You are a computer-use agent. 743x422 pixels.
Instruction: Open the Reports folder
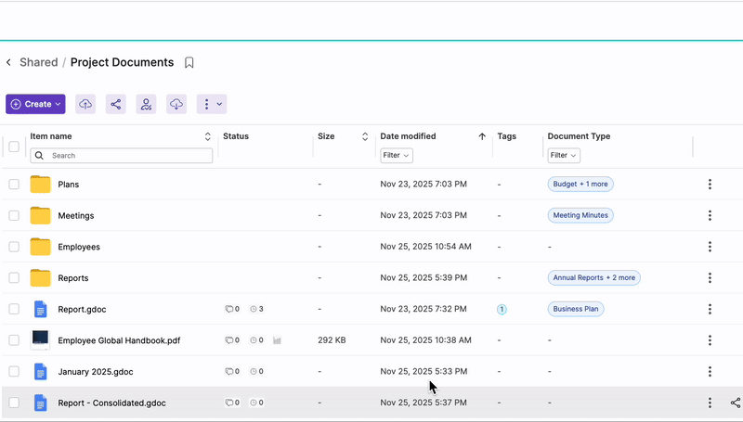pyautogui.click(x=73, y=278)
